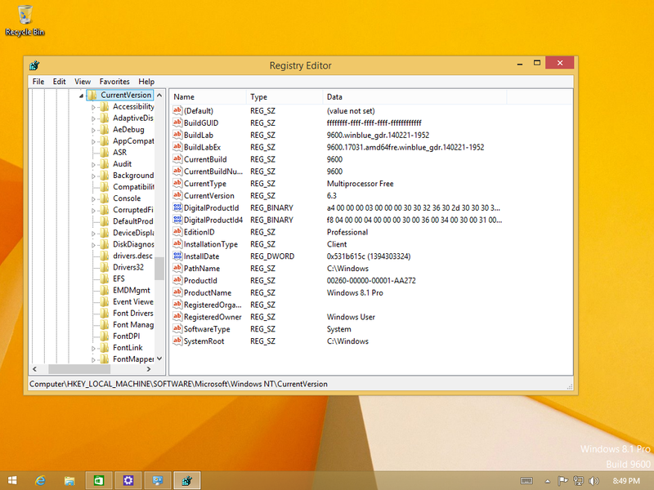
Task: Select the DigitalProductId binary value icon
Action: (x=177, y=207)
